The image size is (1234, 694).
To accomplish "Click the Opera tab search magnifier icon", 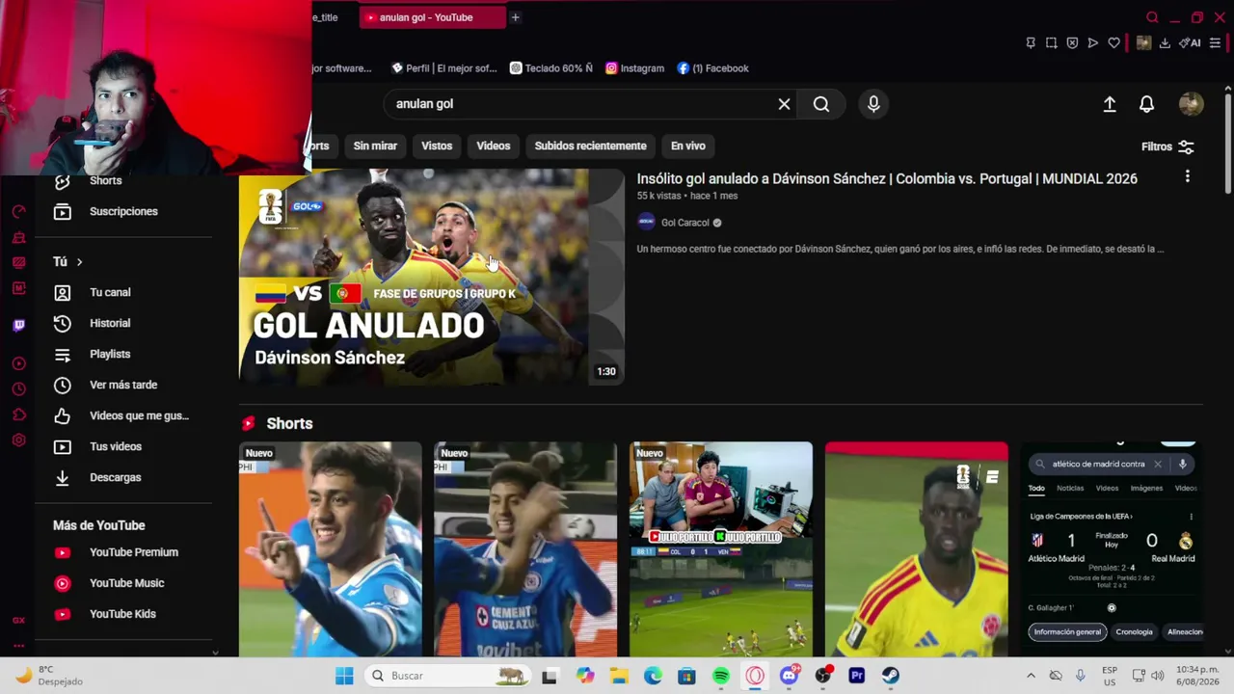I will 1152,17.
